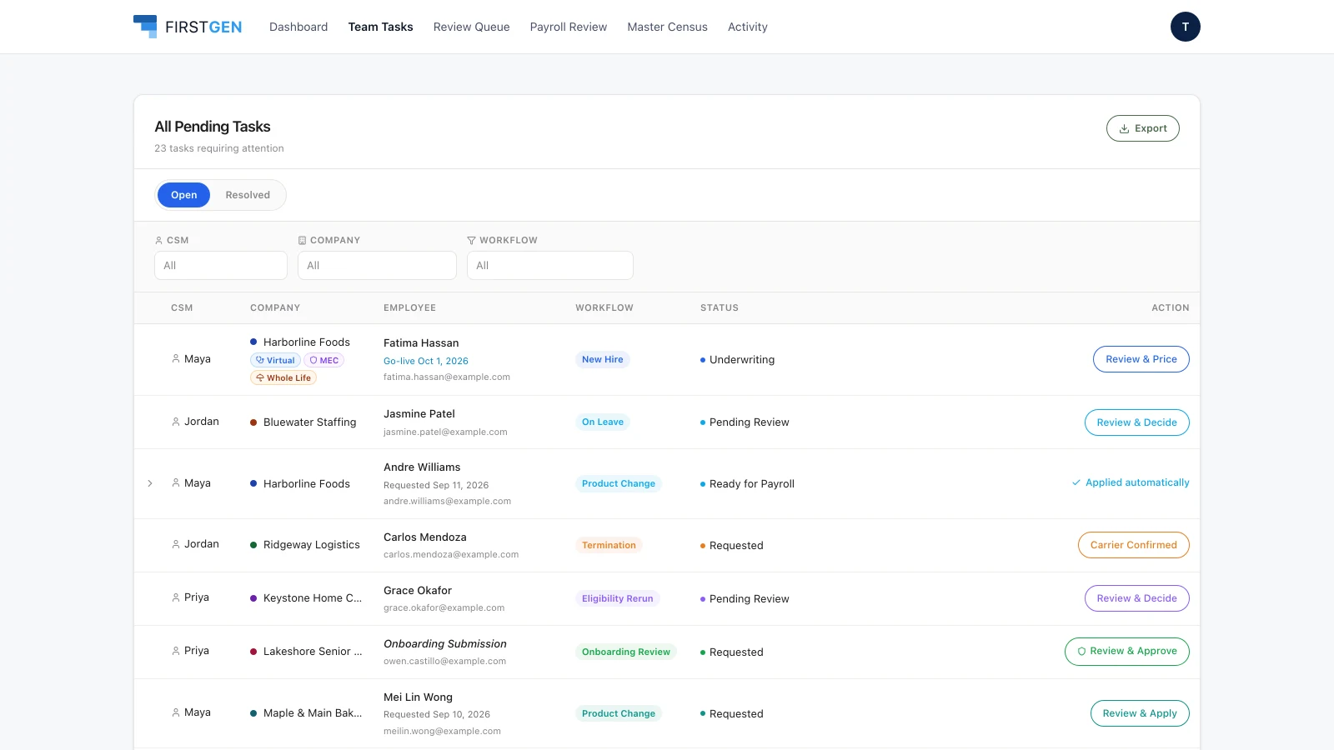Switch to the Open tasks toggle

184,195
